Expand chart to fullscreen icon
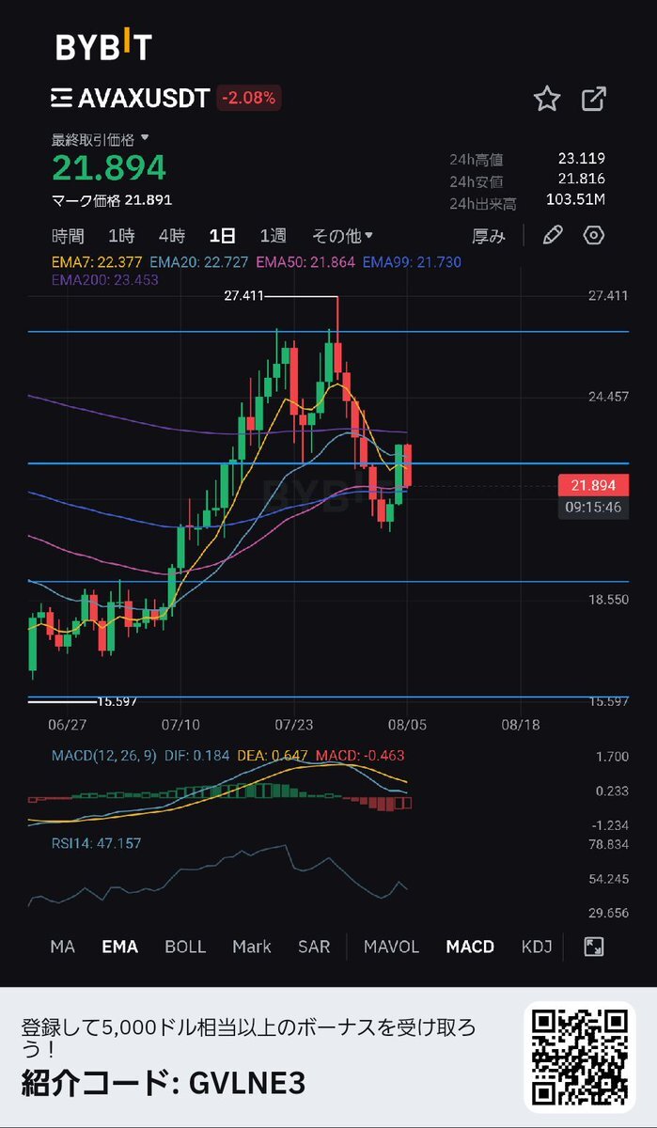The image size is (657, 1128). click(594, 947)
